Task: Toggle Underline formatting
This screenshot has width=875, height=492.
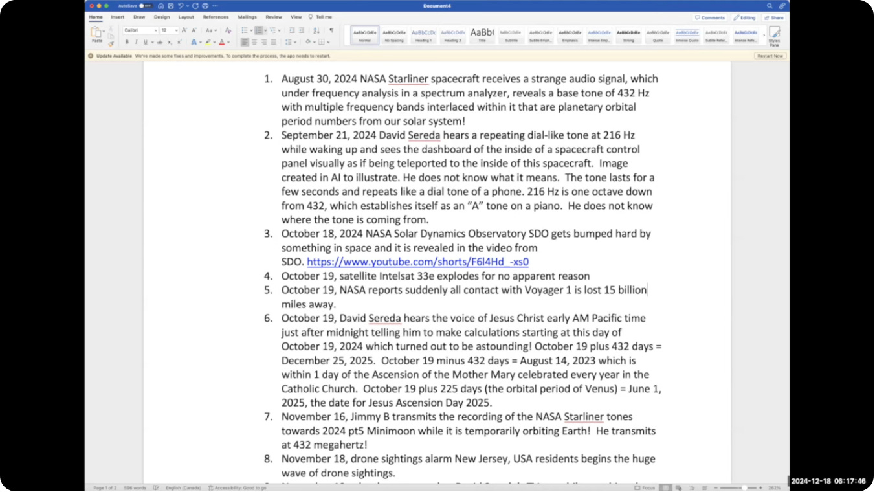Action: pos(146,42)
